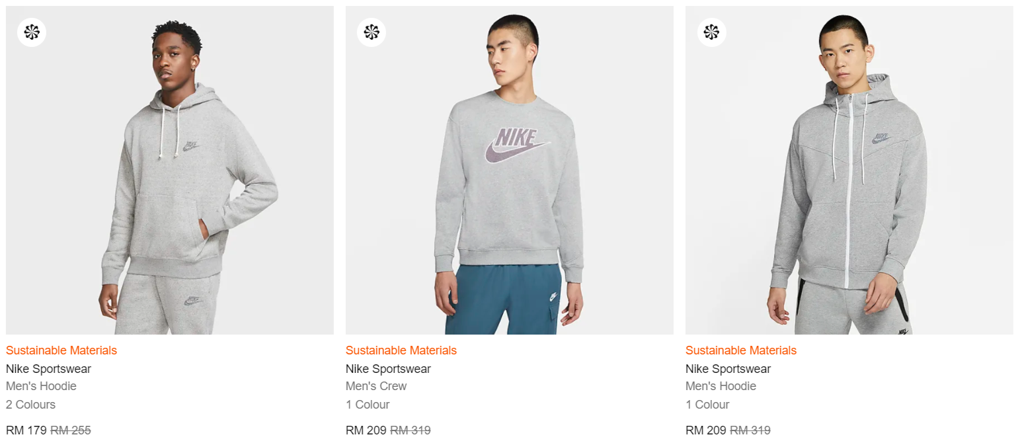Open Nike Sportswear title of the rightmost product
Screen dimensions: 1020x445
[x=728, y=369]
